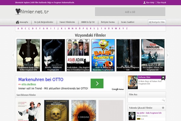181x121 pixels.
Task: Show previous films in Vizyondaki carousel
Action: (13, 55)
